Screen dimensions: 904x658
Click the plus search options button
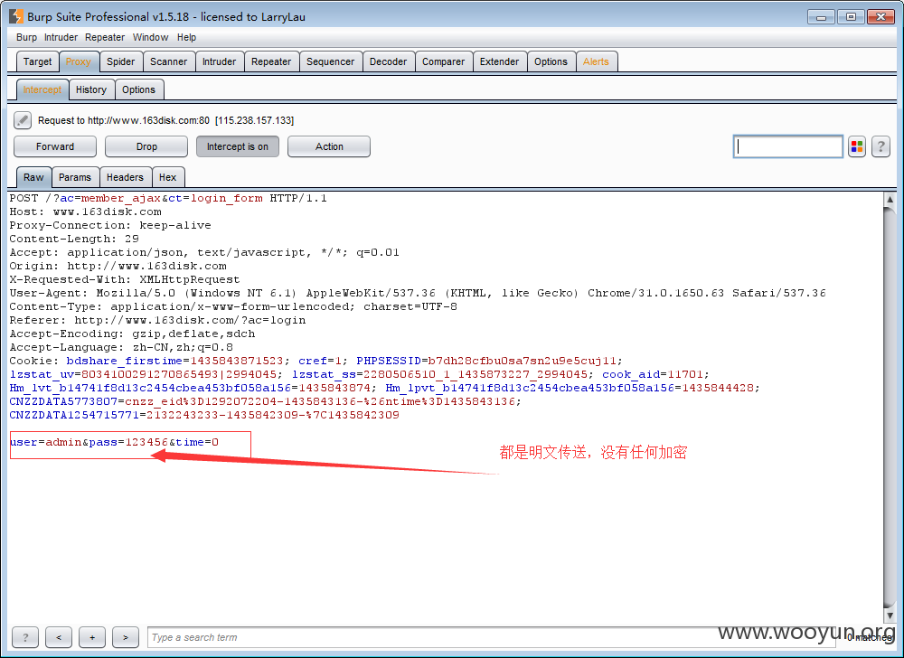(92, 637)
